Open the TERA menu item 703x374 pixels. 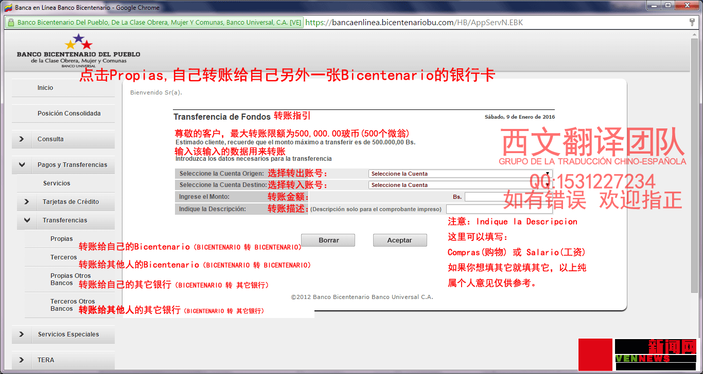coord(46,360)
